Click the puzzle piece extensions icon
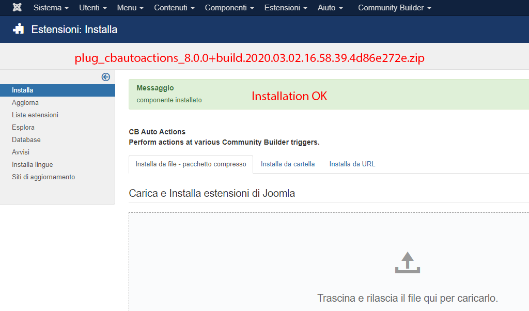Image resolution: width=529 pixels, height=311 pixels. pyautogui.click(x=18, y=29)
